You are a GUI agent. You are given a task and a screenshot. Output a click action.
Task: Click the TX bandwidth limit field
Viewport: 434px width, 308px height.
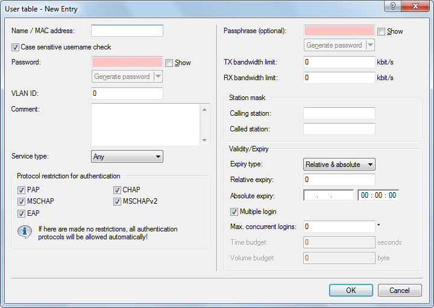(x=339, y=62)
